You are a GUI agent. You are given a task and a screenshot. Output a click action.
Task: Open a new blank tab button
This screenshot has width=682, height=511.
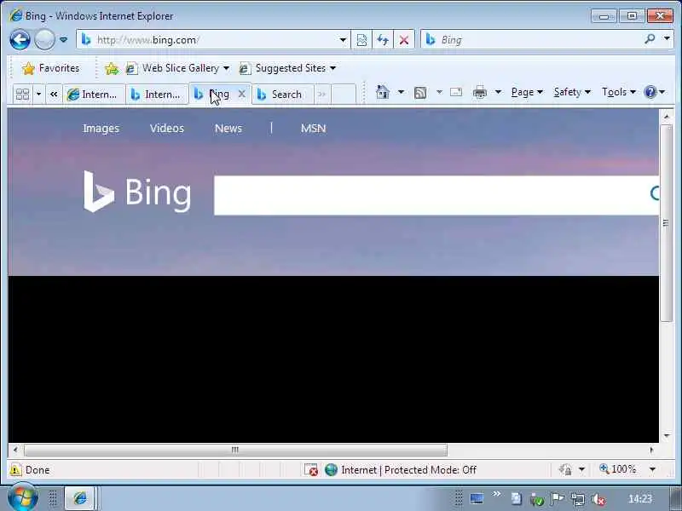click(344, 95)
